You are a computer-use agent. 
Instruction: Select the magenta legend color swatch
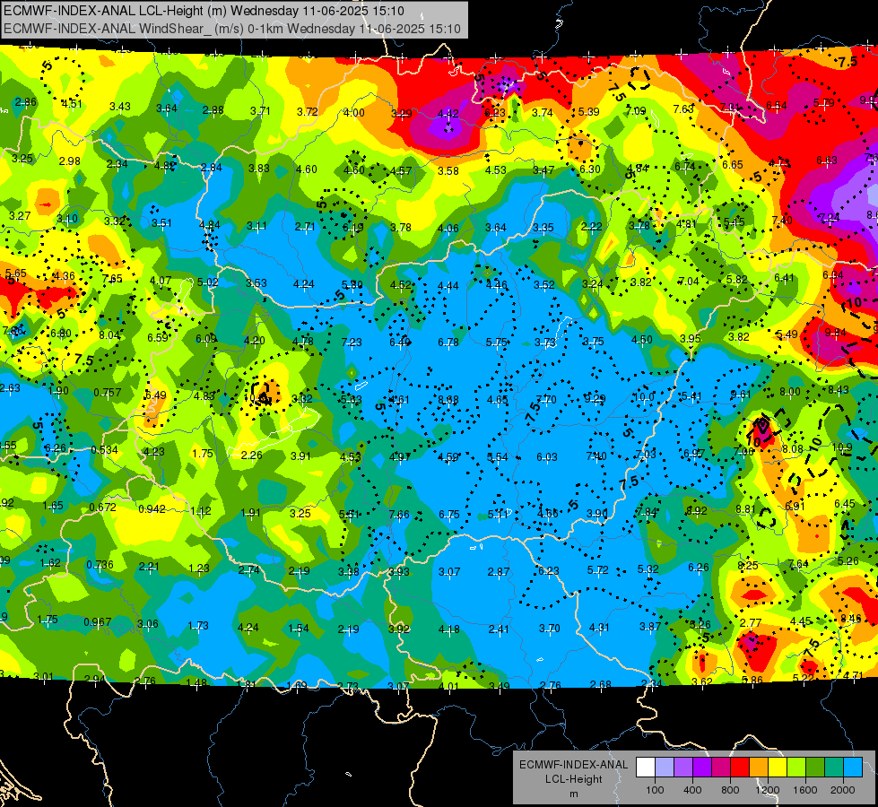click(x=721, y=768)
